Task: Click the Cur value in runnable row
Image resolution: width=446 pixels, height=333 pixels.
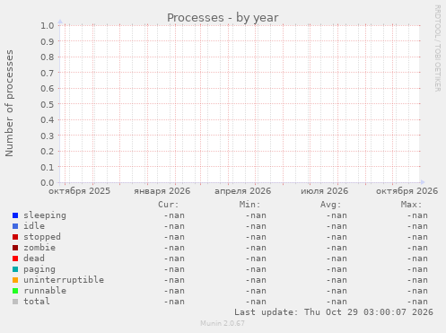Action: [174, 291]
